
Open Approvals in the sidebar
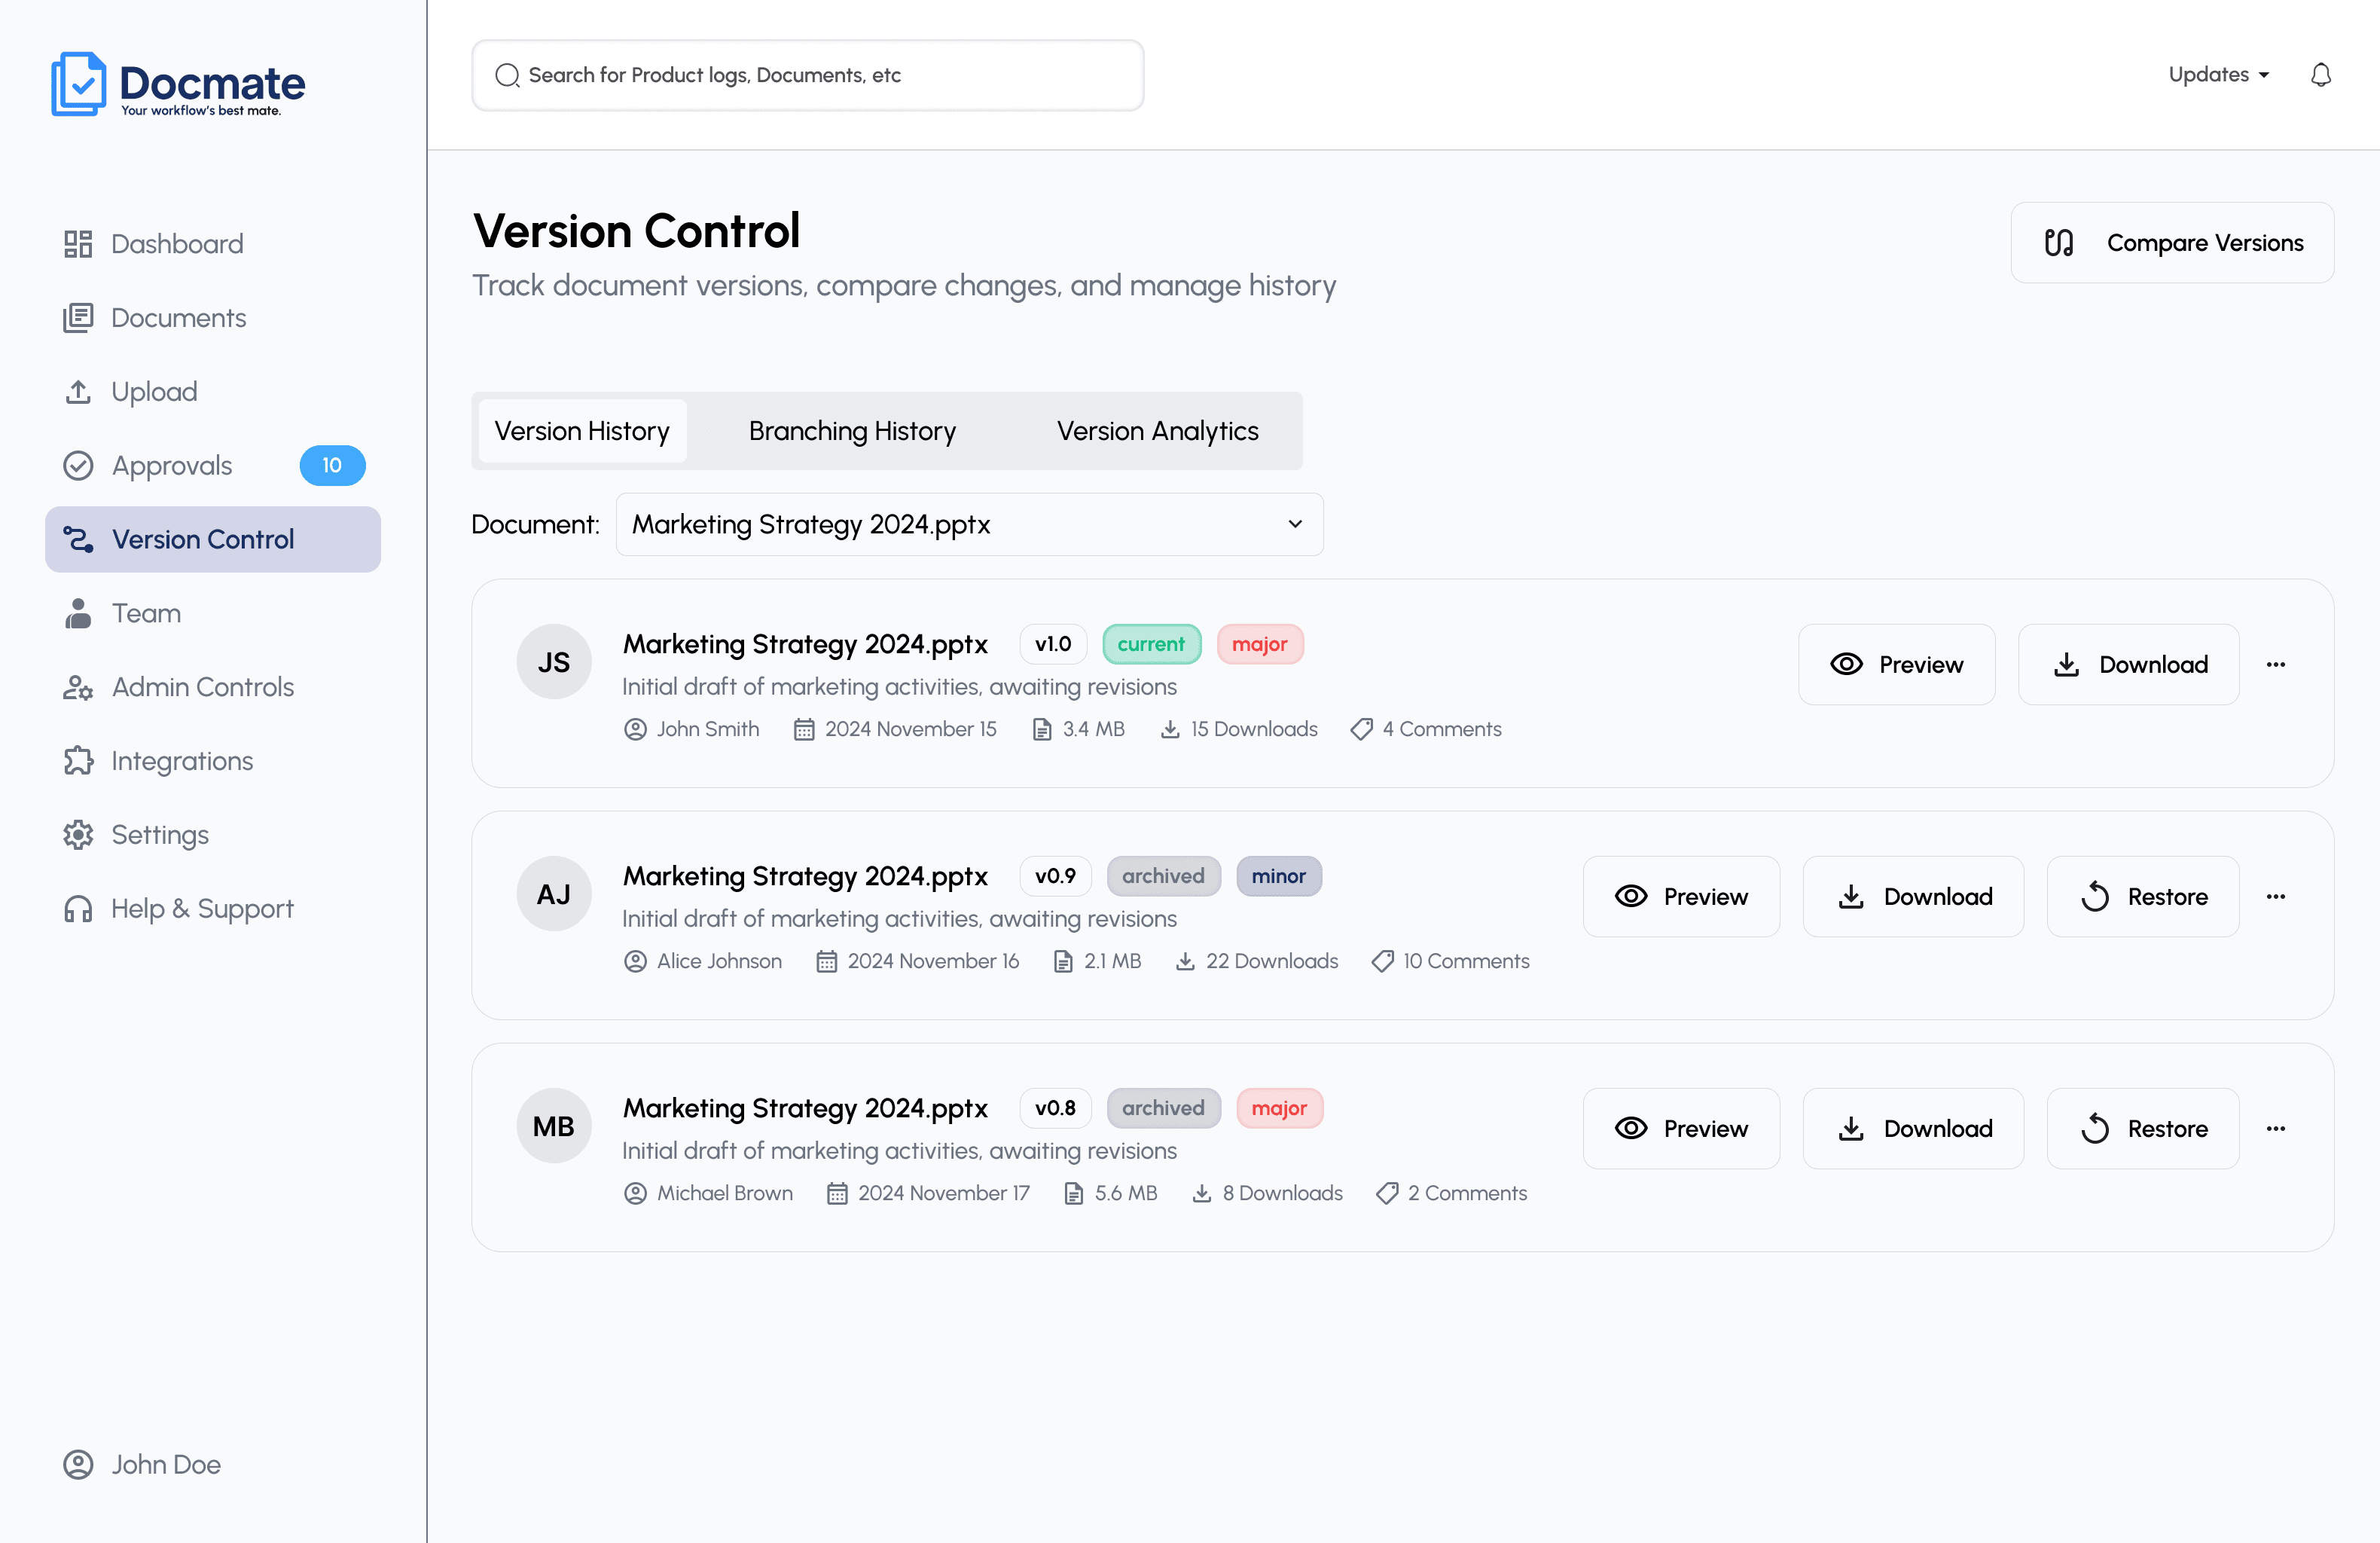pyautogui.click(x=213, y=466)
